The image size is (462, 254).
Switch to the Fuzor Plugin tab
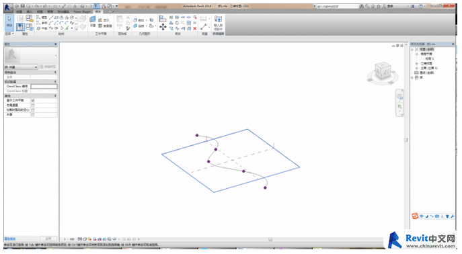(82, 12)
